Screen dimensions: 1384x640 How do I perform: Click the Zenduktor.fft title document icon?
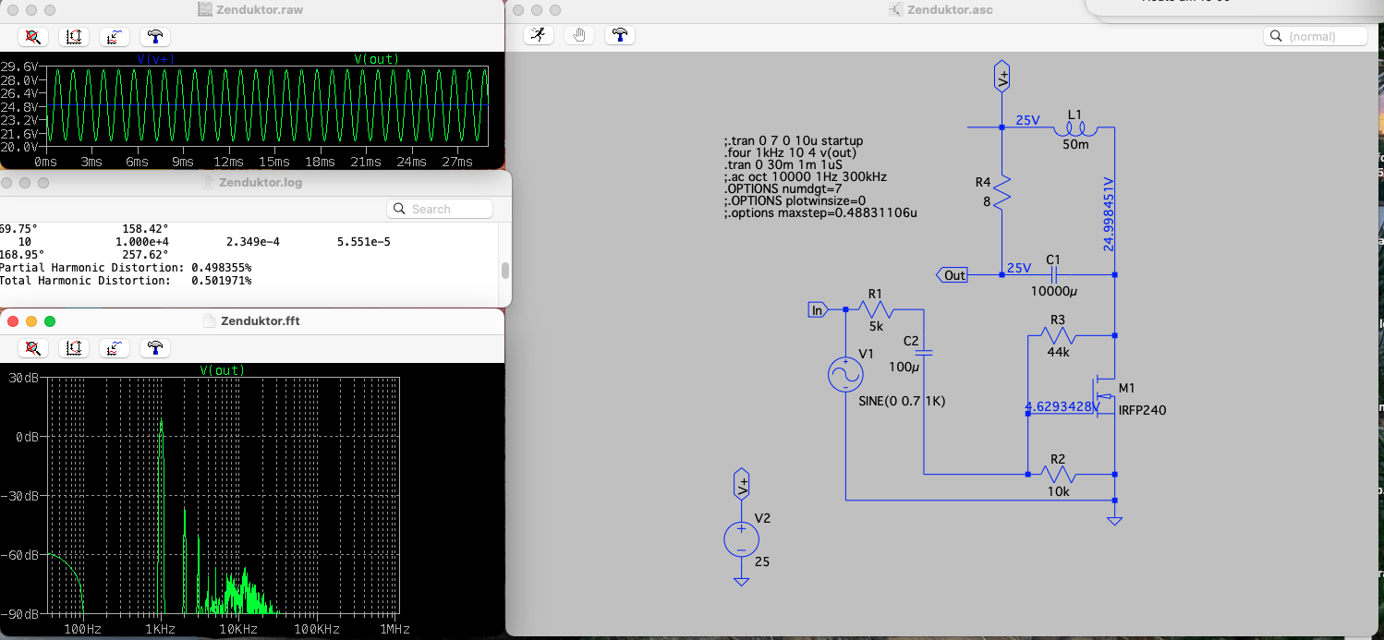(x=210, y=320)
